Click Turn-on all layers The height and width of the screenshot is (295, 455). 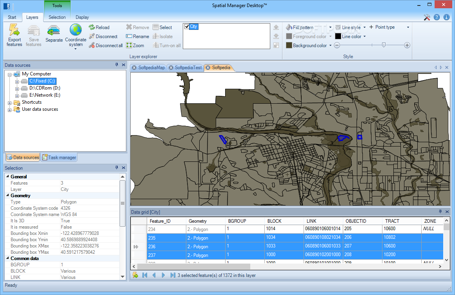click(167, 45)
